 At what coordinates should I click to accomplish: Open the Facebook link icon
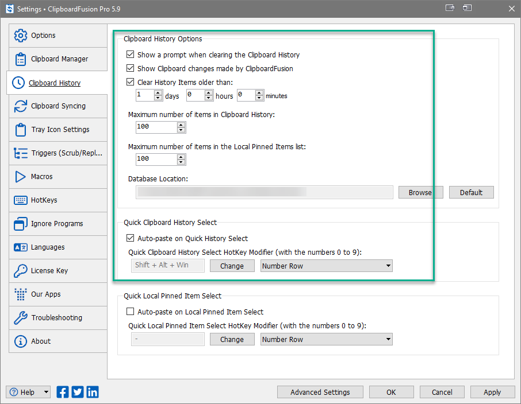(x=63, y=392)
